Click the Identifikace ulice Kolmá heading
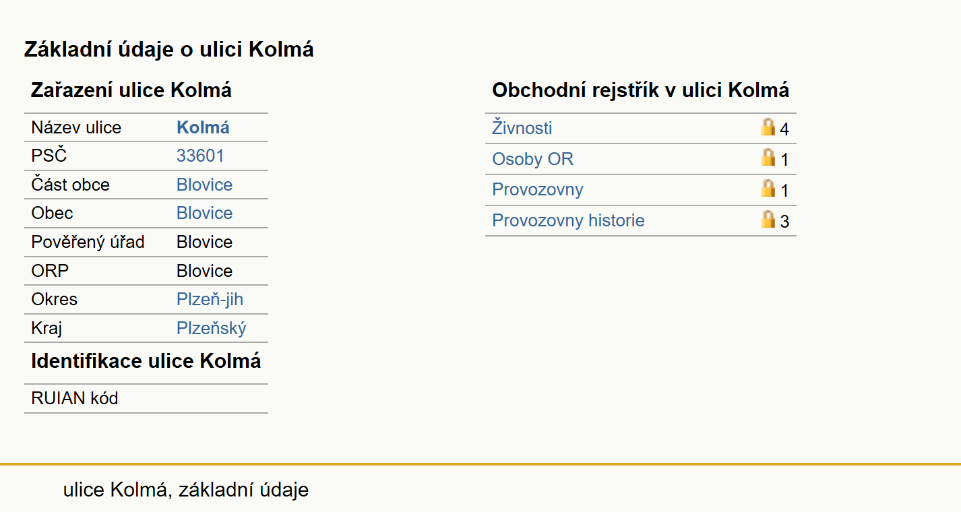The image size is (961, 512). tap(146, 361)
